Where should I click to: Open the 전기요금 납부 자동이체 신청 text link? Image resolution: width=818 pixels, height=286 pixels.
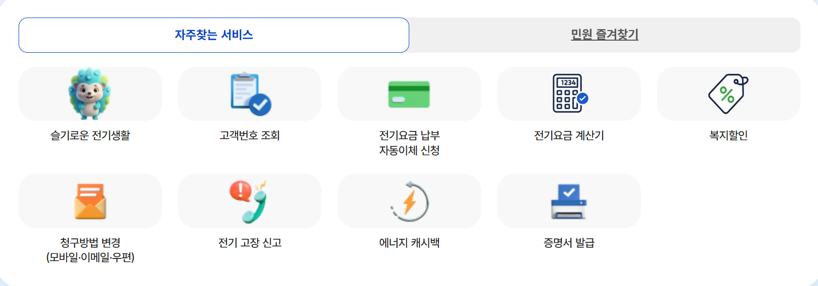409,143
